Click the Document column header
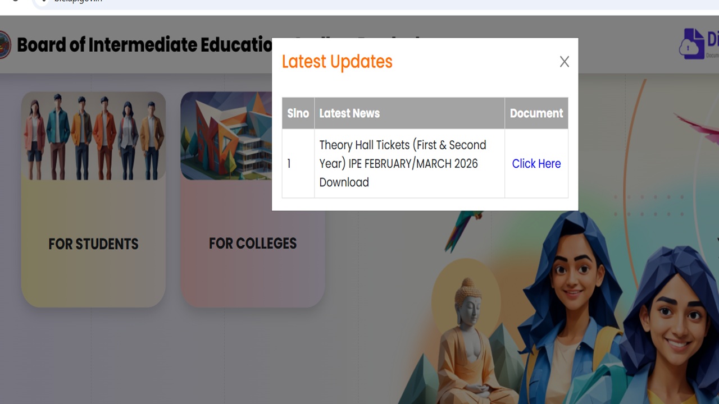 tap(536, 113)
